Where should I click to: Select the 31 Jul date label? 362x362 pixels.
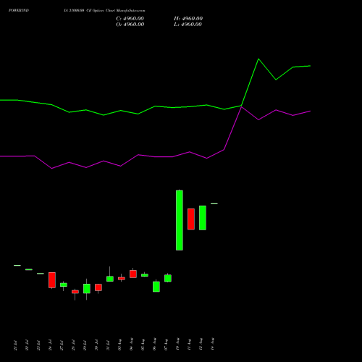[x=108, y=345]
